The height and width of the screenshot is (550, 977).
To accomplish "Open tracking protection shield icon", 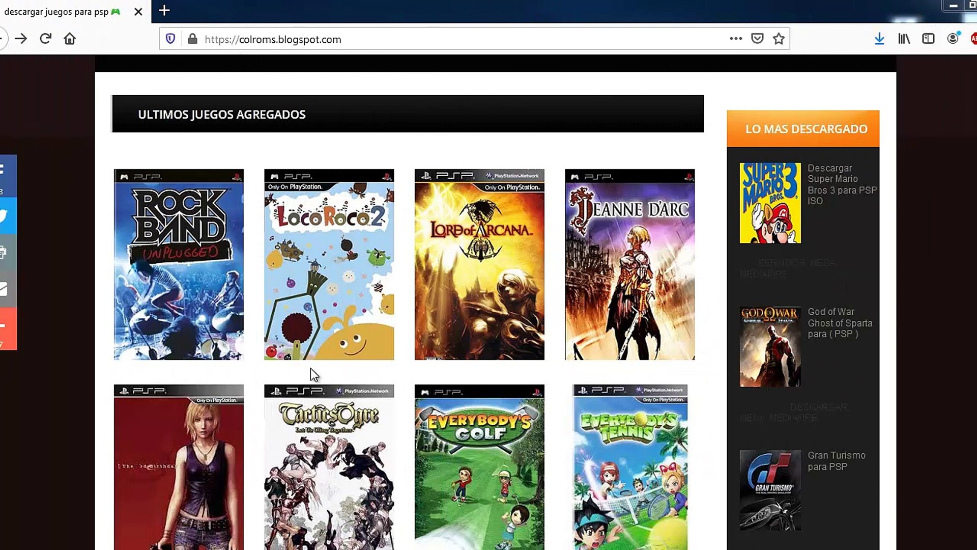I will coord(170,39).
